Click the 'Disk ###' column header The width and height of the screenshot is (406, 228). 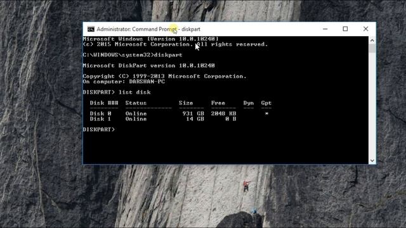pos(104,103)
